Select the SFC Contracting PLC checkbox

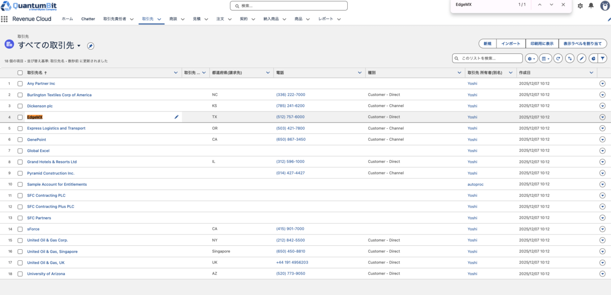point(20,195)
